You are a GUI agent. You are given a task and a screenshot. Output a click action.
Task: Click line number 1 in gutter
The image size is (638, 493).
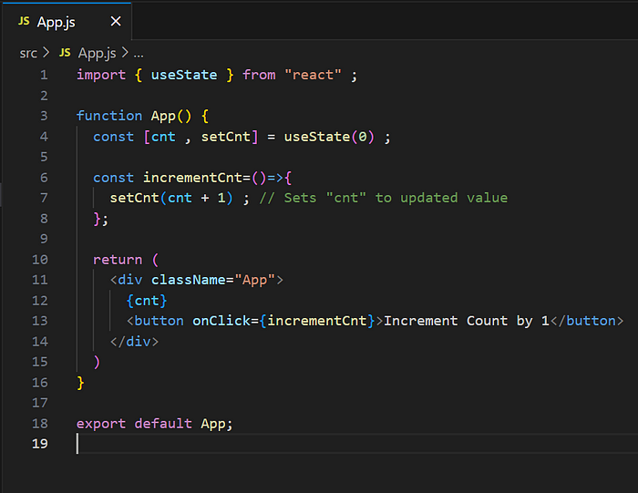click(44, 76)
